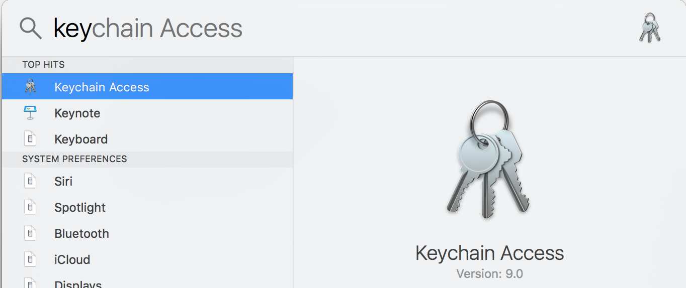Open the Siri system preference result
The image size is (686, 288).
tap(63, 182)
